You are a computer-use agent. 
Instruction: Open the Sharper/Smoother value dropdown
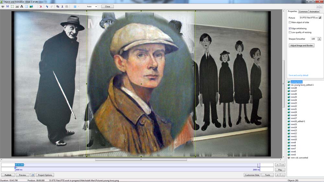(319, 39)
